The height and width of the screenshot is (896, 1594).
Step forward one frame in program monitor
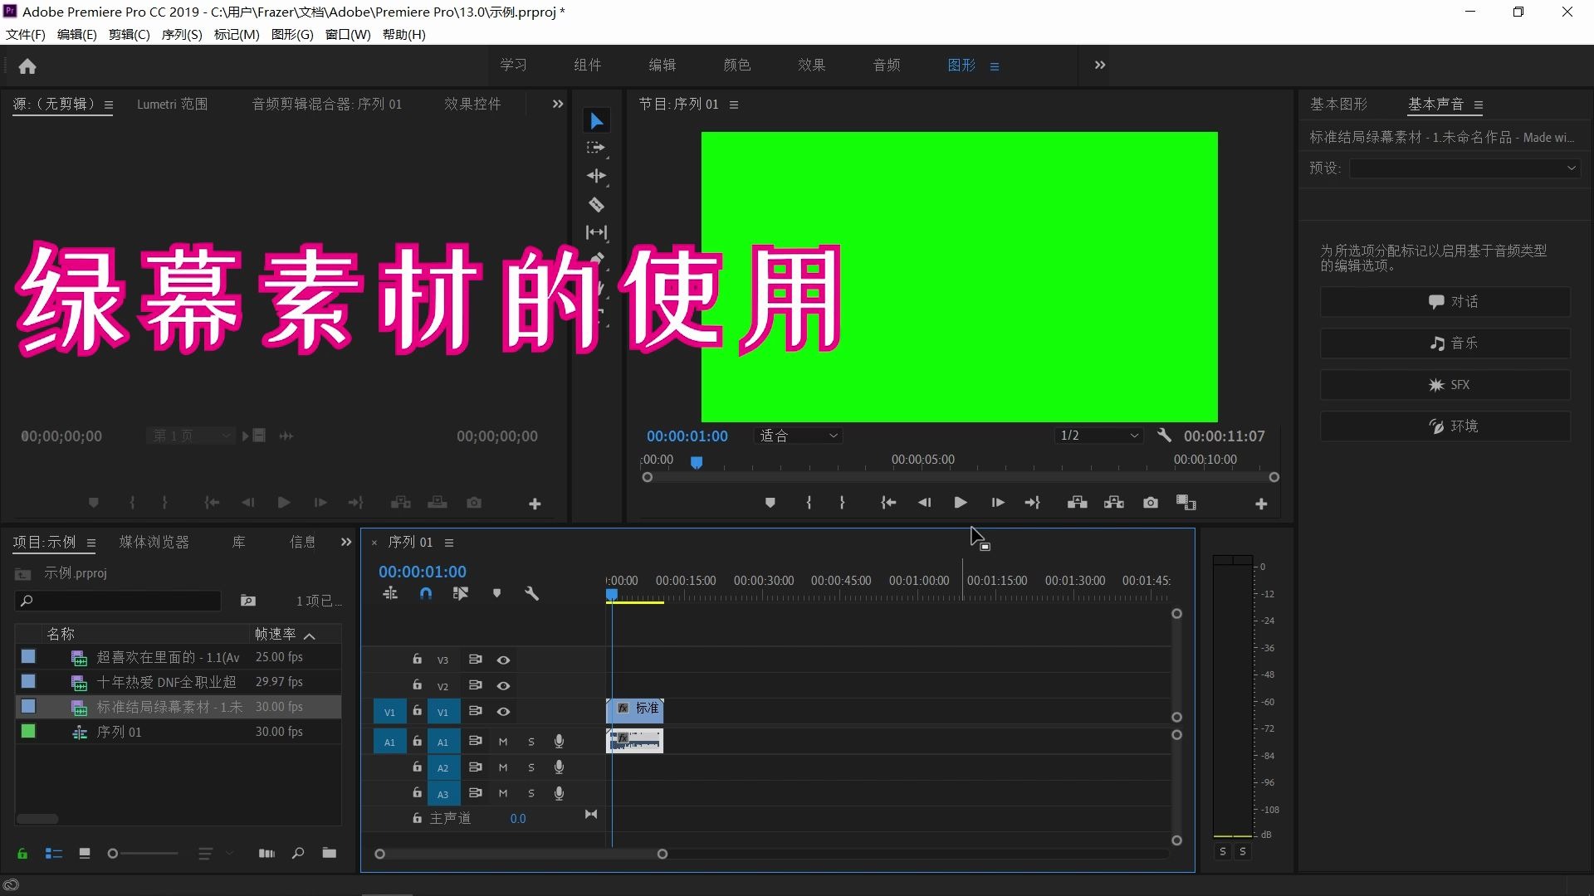click(x=997, y=503)
